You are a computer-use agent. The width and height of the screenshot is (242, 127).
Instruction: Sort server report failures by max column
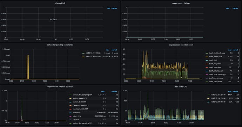(x=228, y=8)
